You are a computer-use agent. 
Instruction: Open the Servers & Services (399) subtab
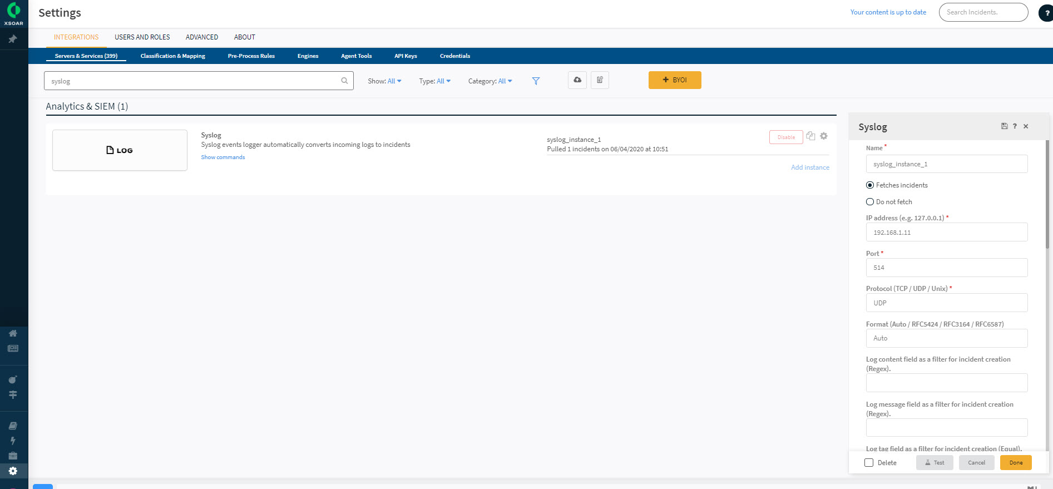click(86, 56)
